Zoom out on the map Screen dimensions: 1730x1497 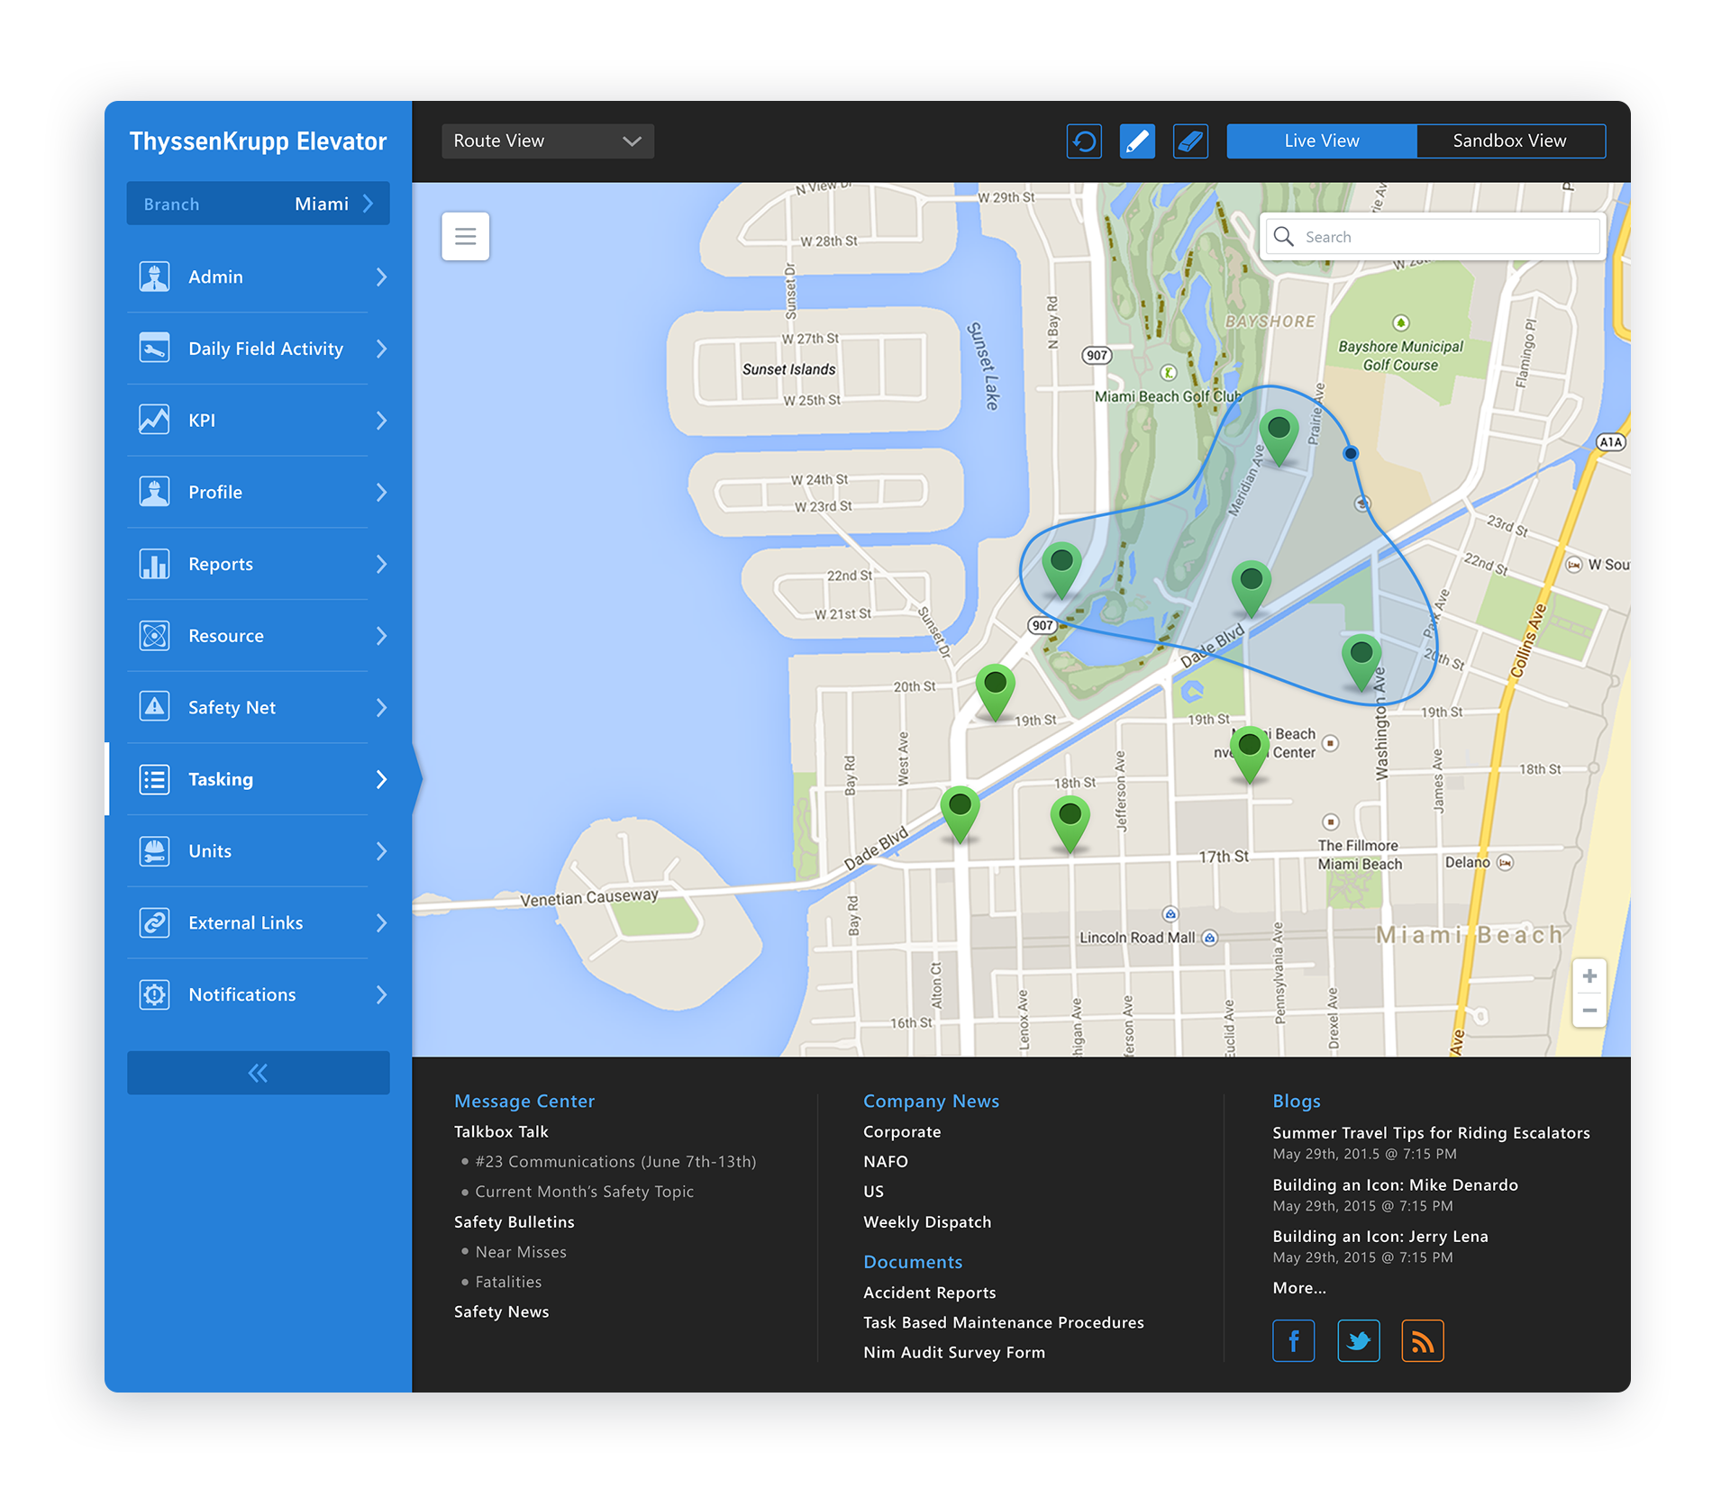click(x=1589, y=1011)
